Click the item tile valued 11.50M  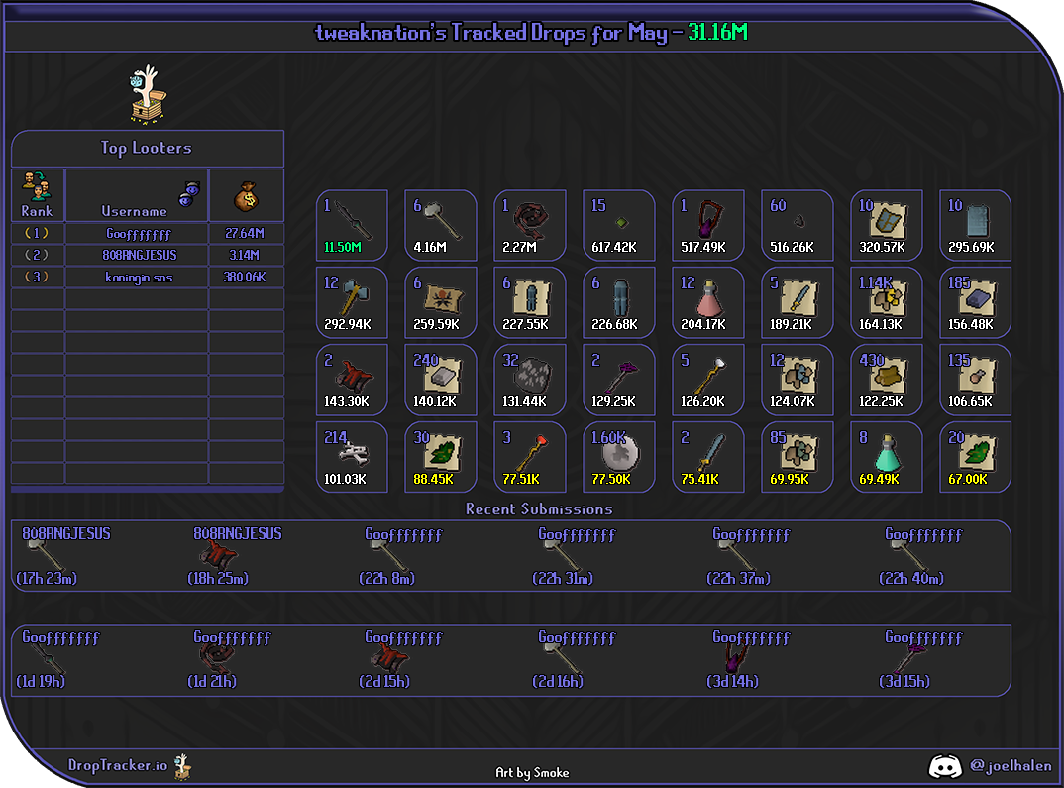pos(352,225)
